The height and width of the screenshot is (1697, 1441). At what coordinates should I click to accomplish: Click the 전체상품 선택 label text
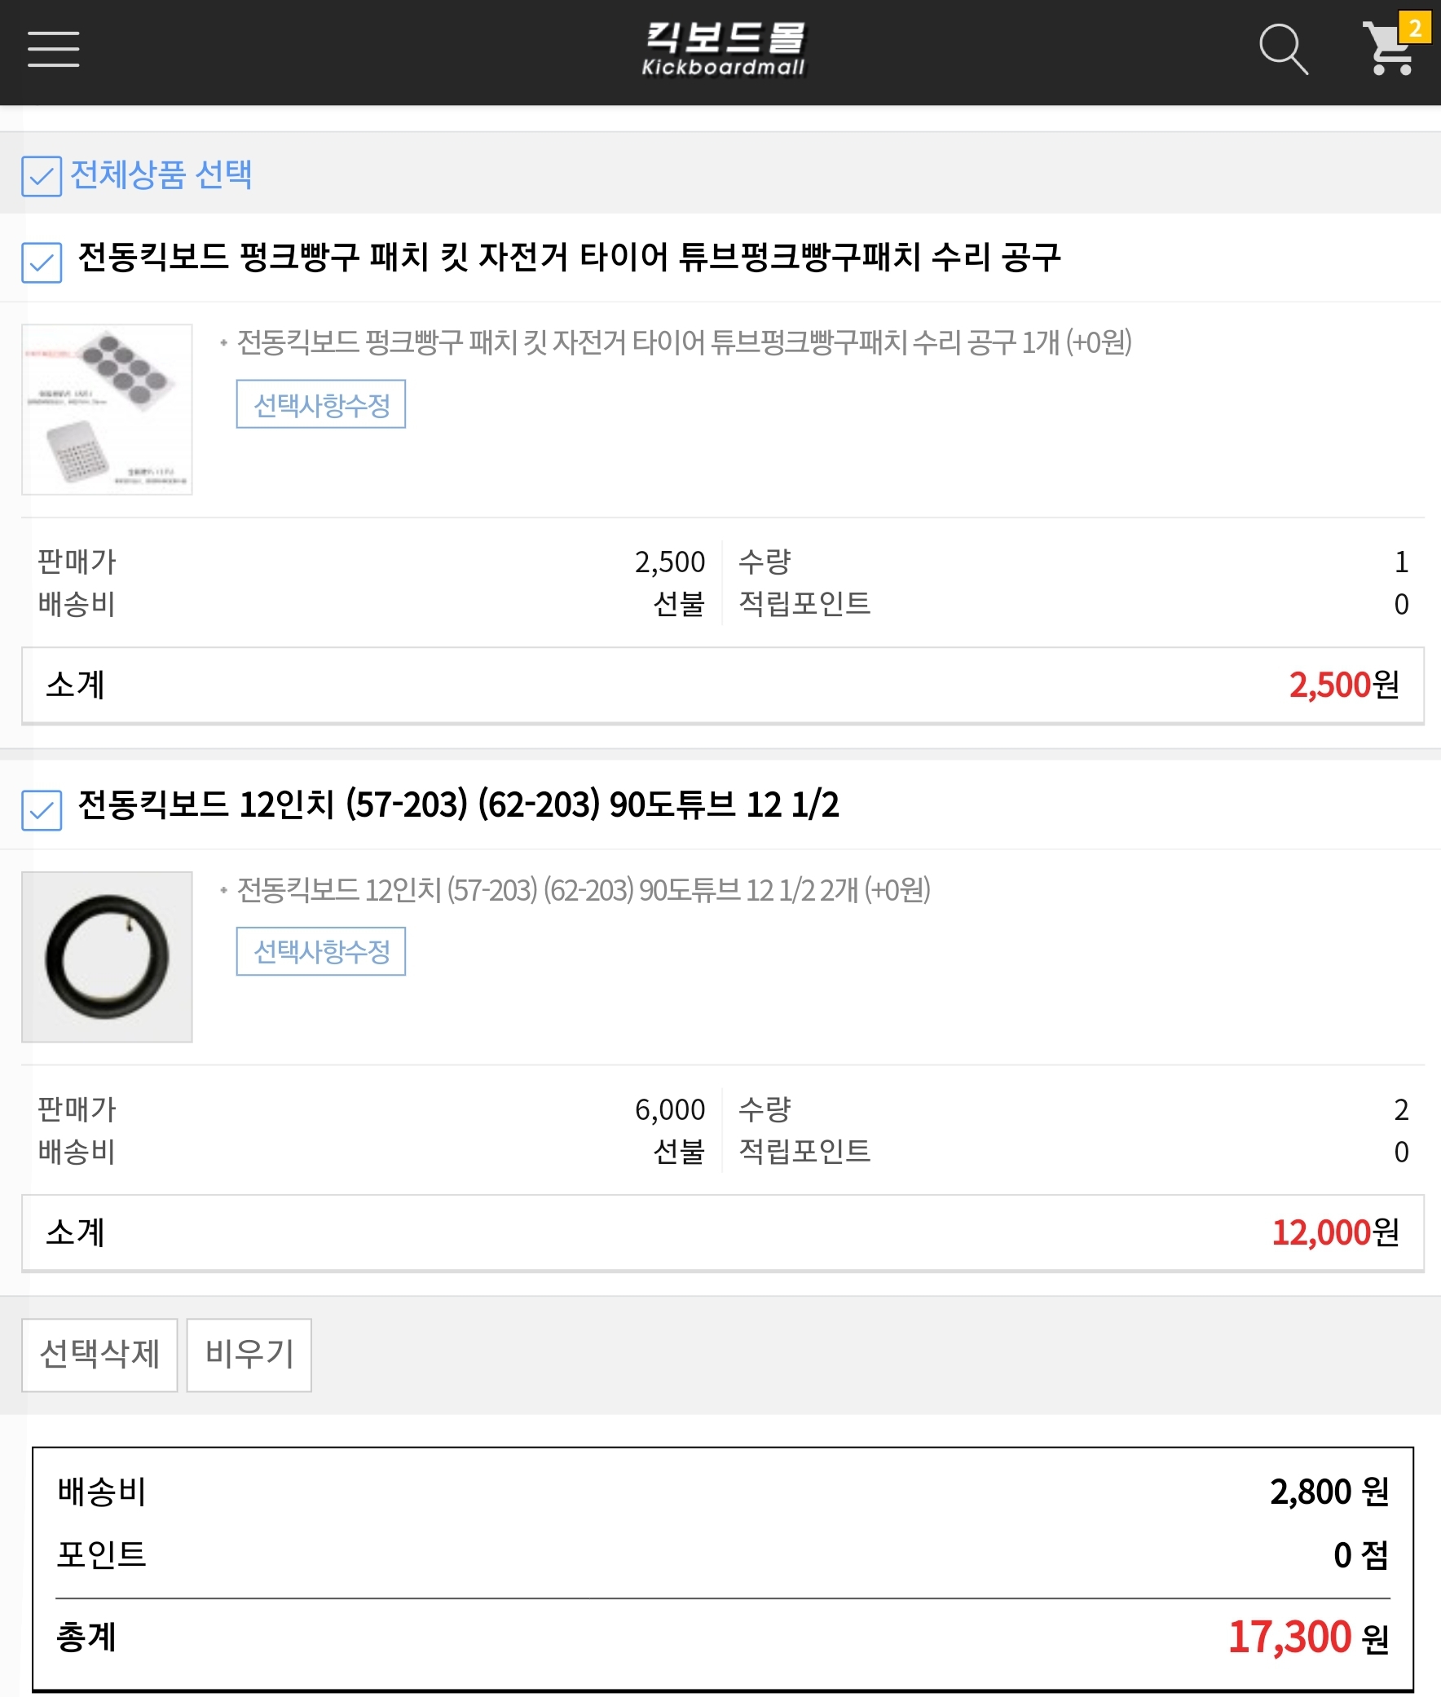(x=161, y=174)
